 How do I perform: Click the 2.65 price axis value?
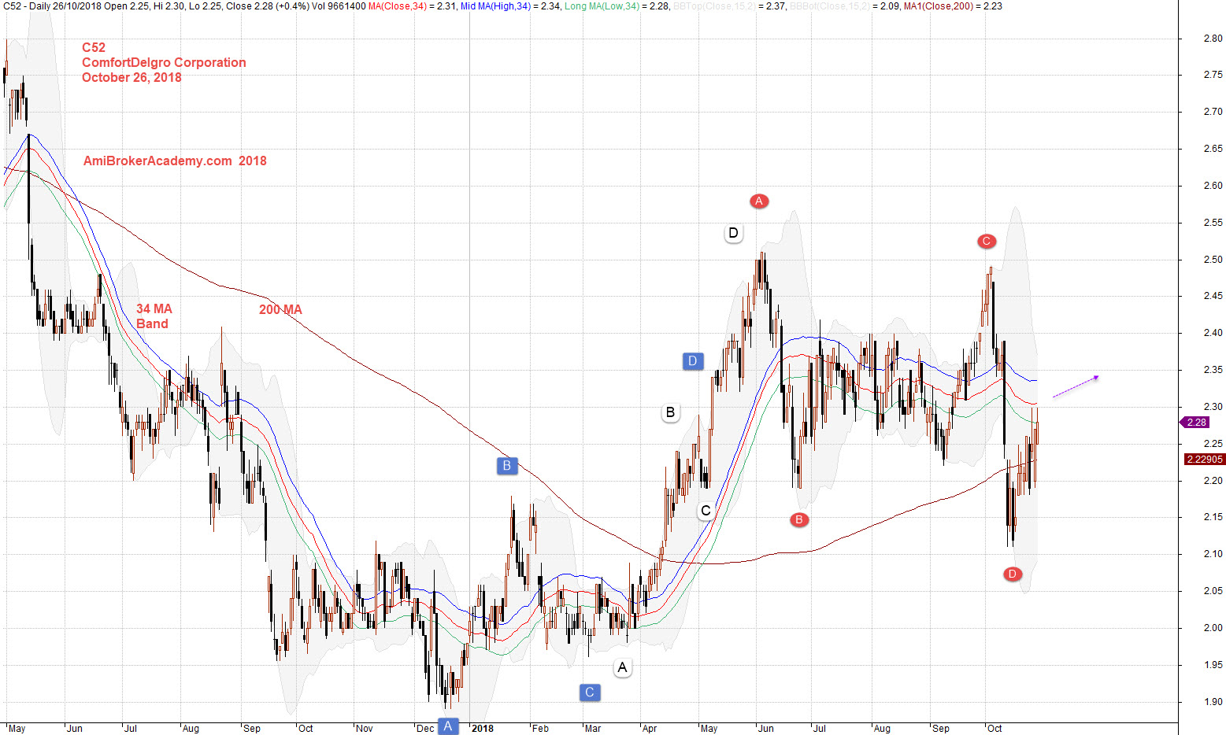pos(1213,149)
